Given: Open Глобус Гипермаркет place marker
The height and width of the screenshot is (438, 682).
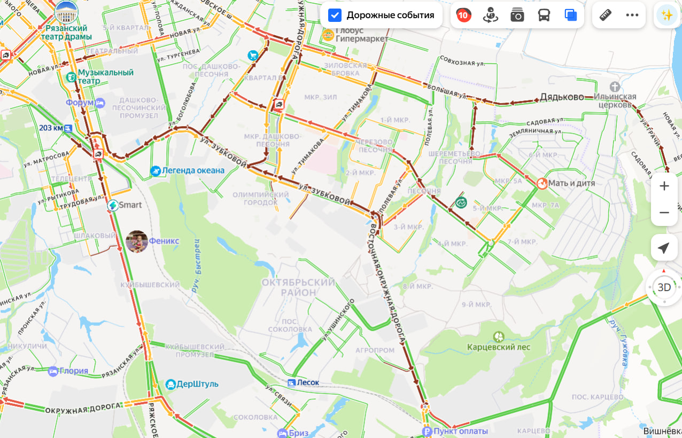Looking at the screenshot, I should (328, 35).
